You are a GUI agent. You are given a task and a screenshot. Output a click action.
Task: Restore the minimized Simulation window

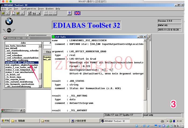point(21,110)
